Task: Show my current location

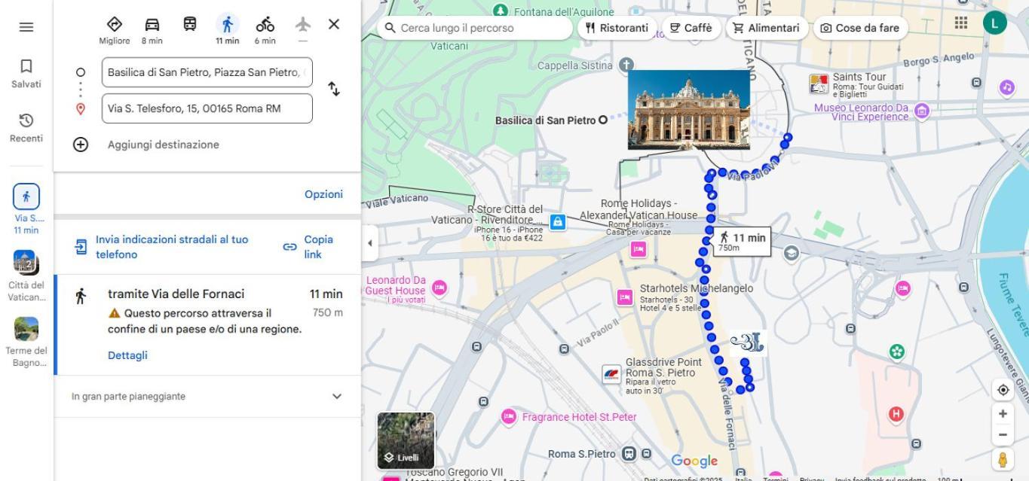Action: coord(1003,390)
